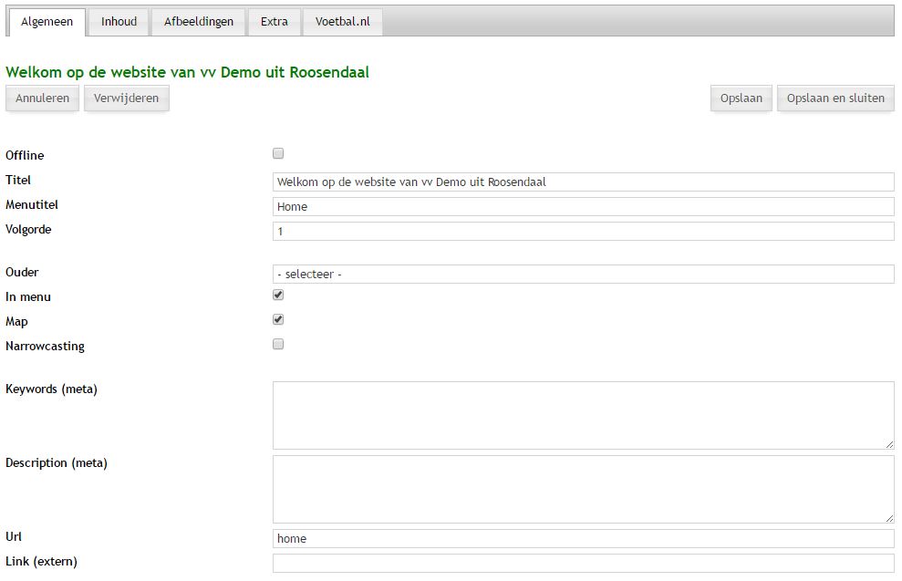Enable the Offline checkbox
Image resolution: width=902 pixels, height=581 pixels.
click(278, 153)
